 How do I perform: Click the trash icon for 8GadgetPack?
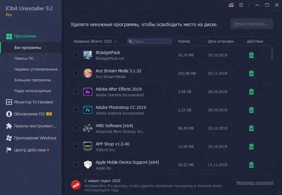251,55
